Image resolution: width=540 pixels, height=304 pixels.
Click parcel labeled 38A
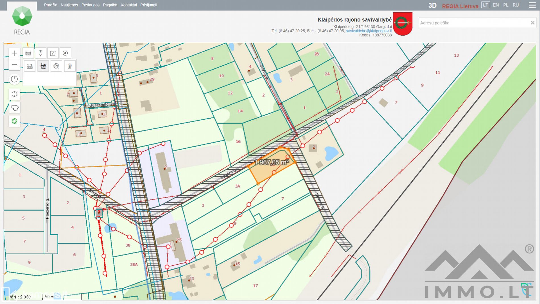click(134, 264)
